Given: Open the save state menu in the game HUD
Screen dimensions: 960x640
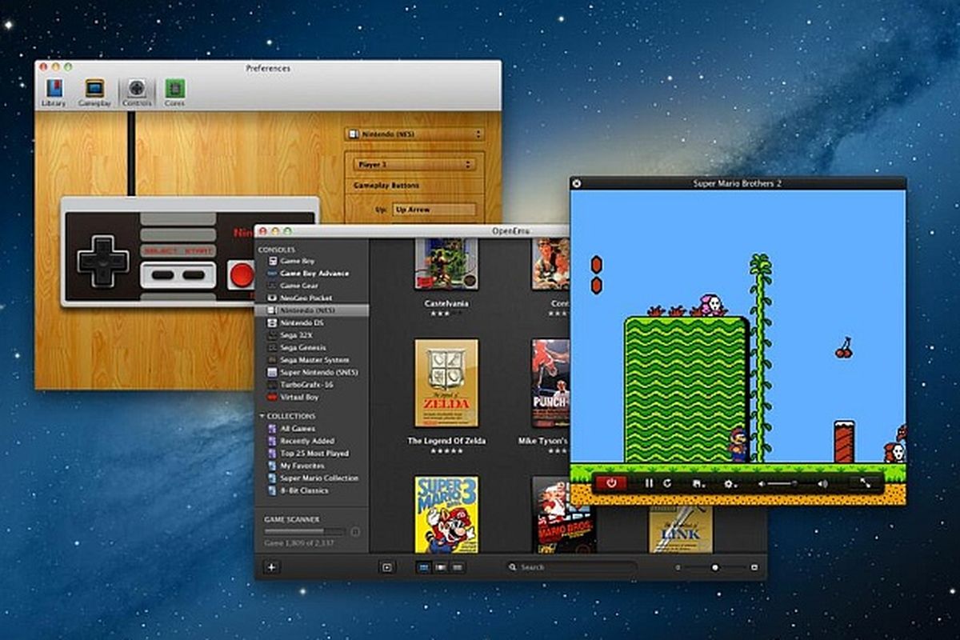Looking at the screenshot, I should (698, 483).
